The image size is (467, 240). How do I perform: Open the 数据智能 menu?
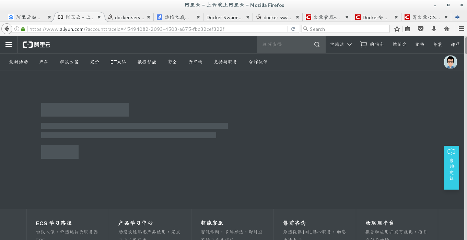[147, 62]
